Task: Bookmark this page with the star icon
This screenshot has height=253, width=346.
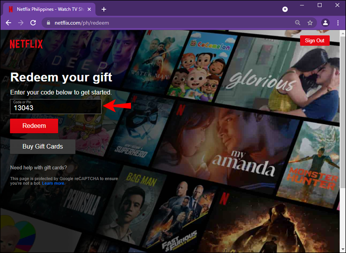Action: (x=310, y=23)
